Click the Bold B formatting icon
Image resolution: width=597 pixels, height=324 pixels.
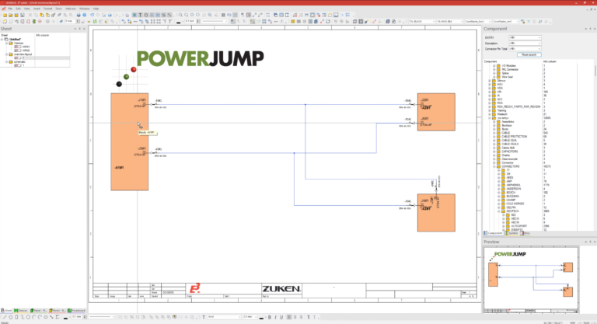(x=270, y=317)
